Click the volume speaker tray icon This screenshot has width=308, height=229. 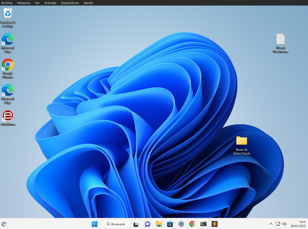click(284, 224)
